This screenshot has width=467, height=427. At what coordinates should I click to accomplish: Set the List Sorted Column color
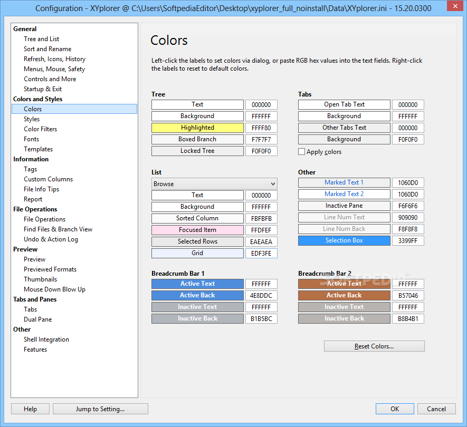click(x=197, y=218)
